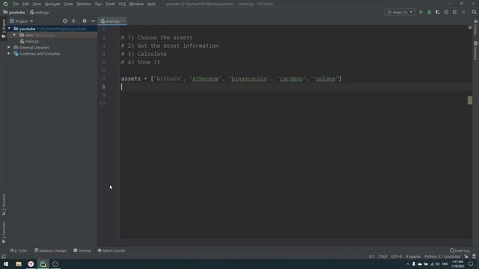Click the expand/collapse all icon in Project panel

[x=73, y=21]
